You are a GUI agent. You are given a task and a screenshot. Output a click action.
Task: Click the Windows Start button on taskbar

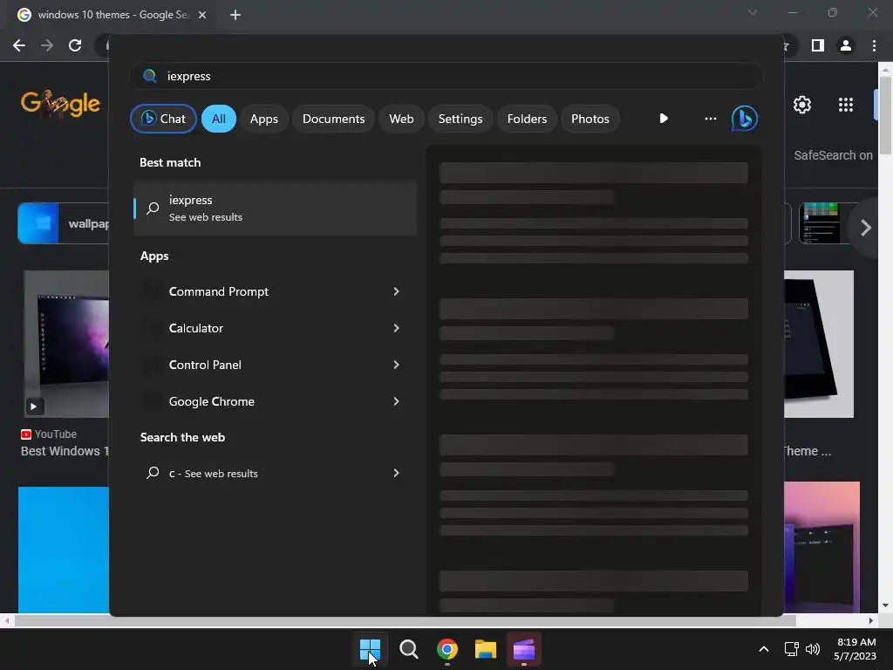click(370, 649)
